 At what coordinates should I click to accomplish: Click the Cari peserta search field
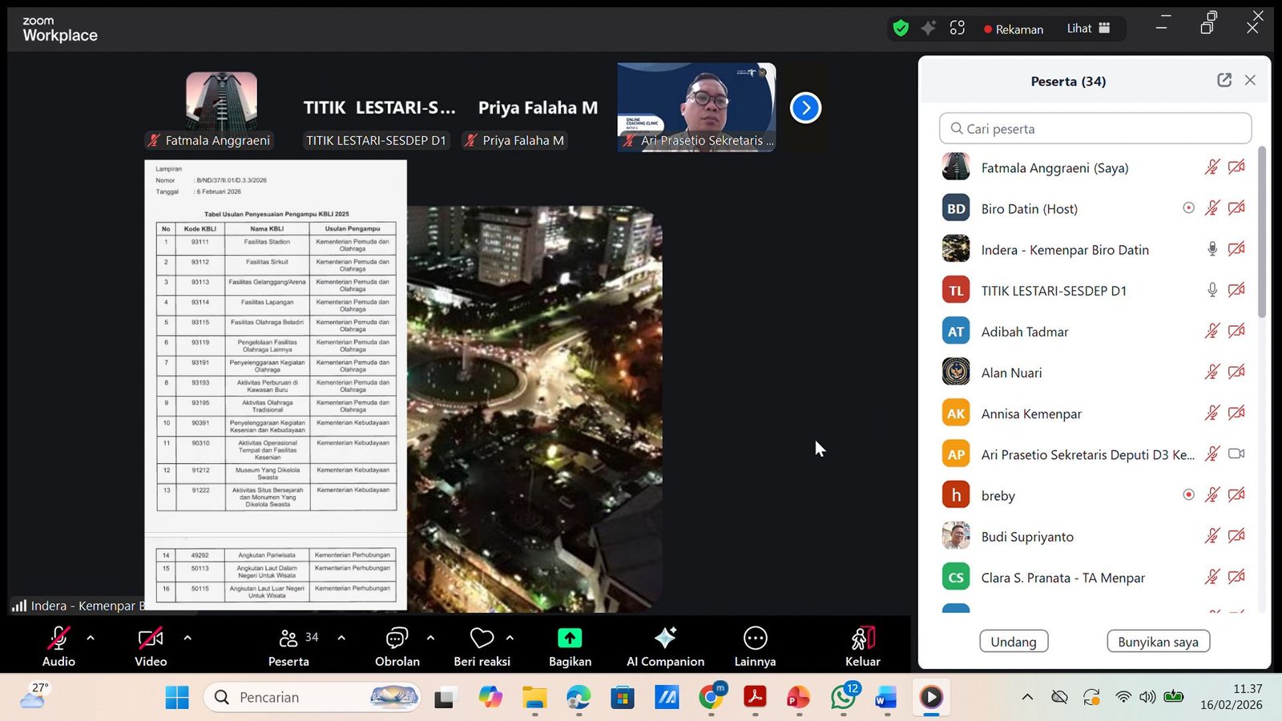coord(1095,129)
